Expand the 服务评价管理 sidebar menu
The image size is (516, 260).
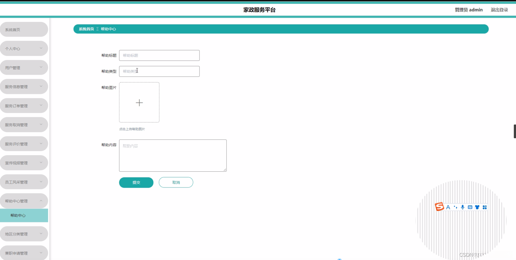[24, 144]
